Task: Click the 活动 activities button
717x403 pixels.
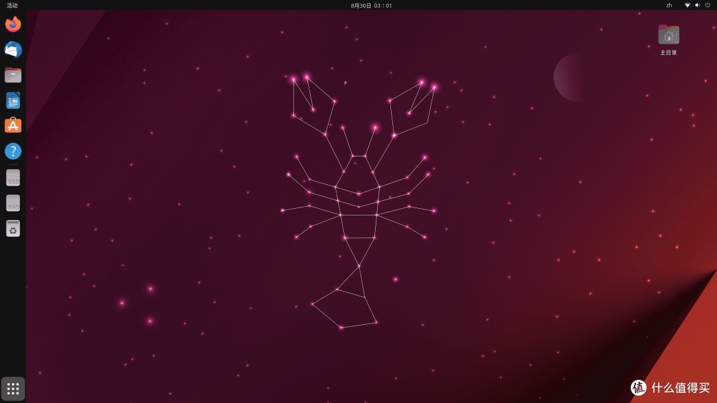Action: click(x=12, y=5)
